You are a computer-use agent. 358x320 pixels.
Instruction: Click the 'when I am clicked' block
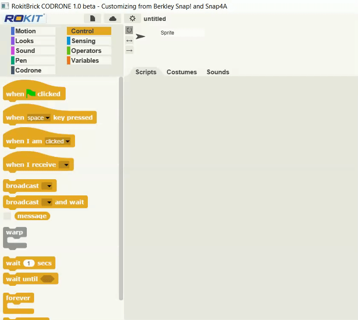tap(39, 139)
